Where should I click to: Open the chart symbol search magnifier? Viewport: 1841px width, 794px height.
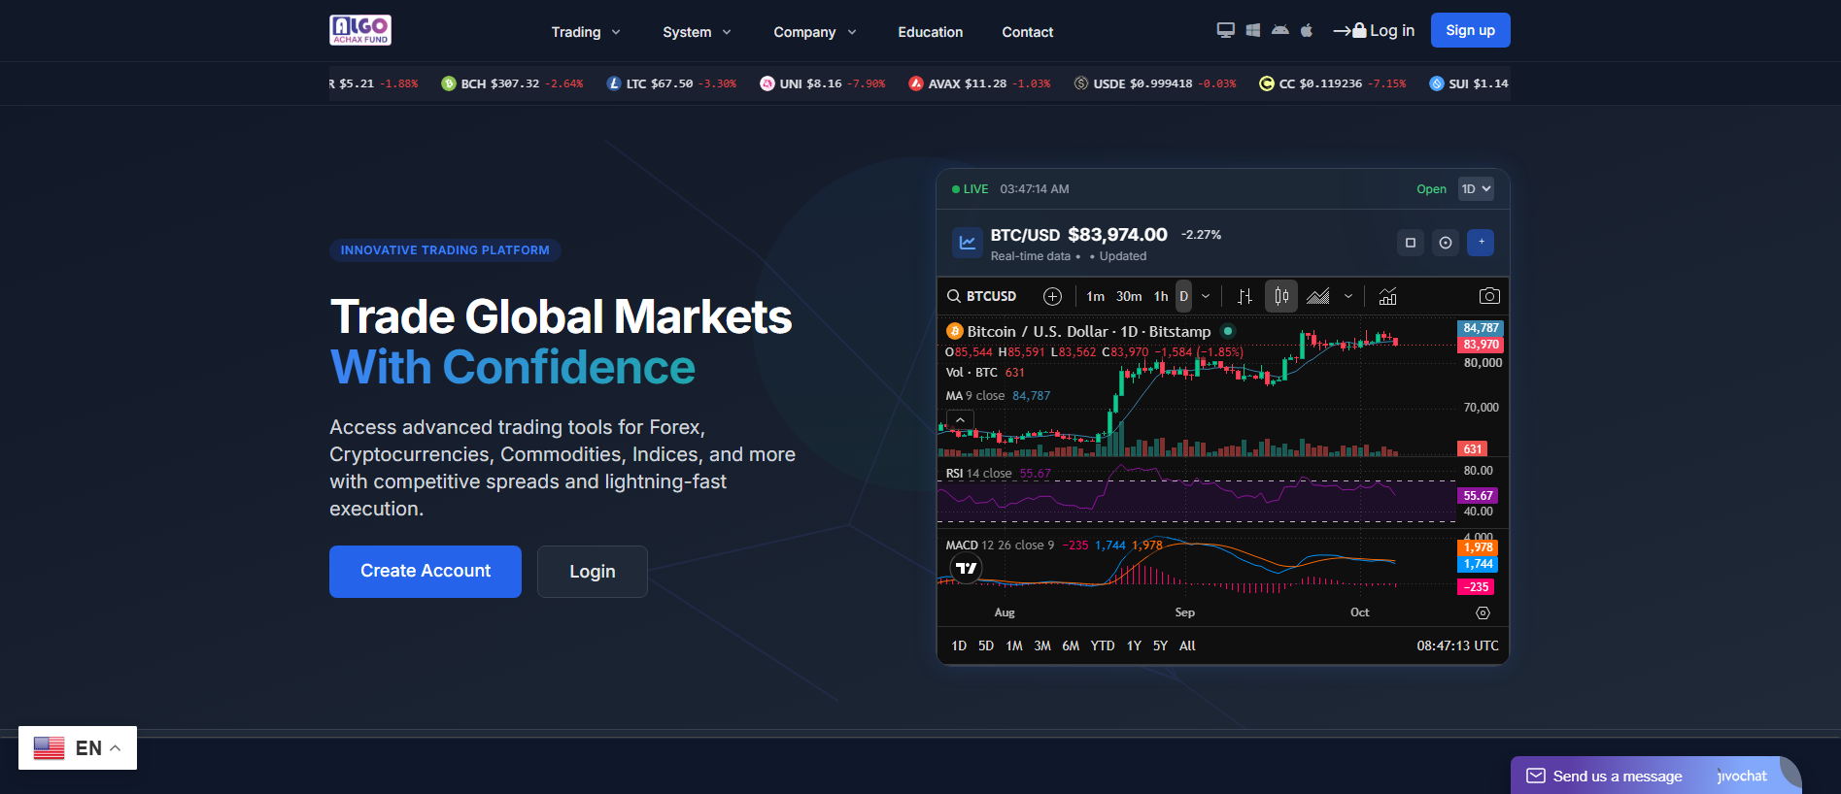(x=954, y=296)
